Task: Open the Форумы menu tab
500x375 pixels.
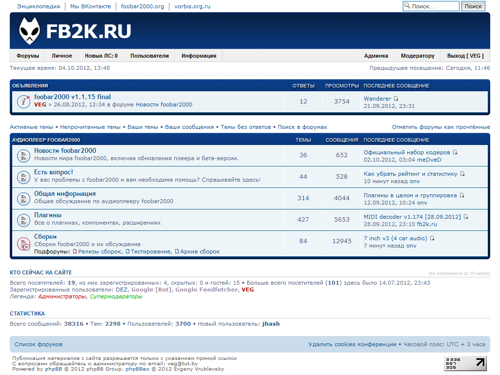Action: coord(27,56)
